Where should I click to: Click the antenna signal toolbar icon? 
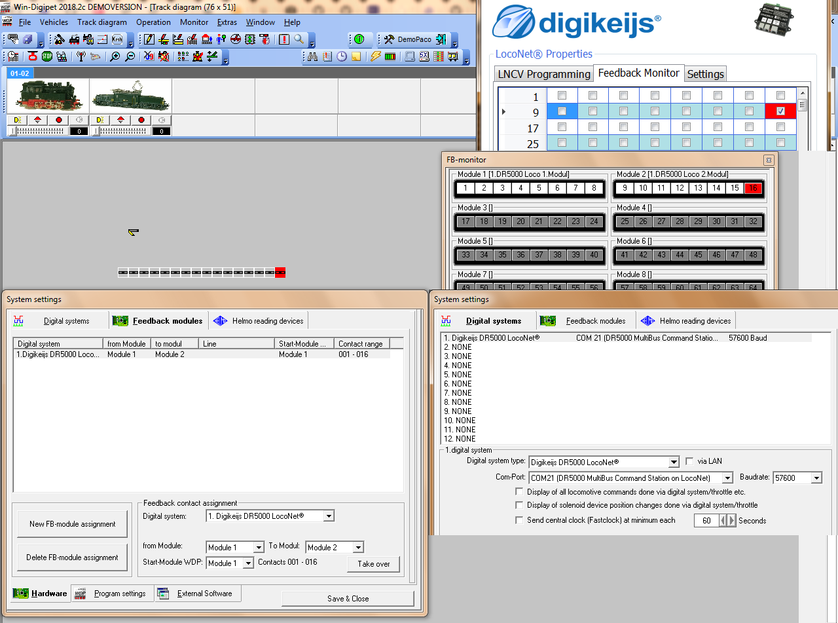[81, 57]
